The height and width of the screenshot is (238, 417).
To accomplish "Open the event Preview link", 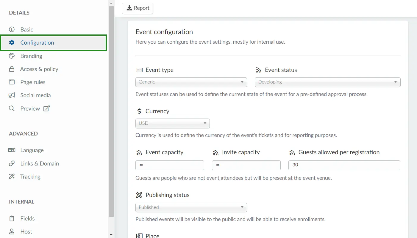I will click(30, 108).
